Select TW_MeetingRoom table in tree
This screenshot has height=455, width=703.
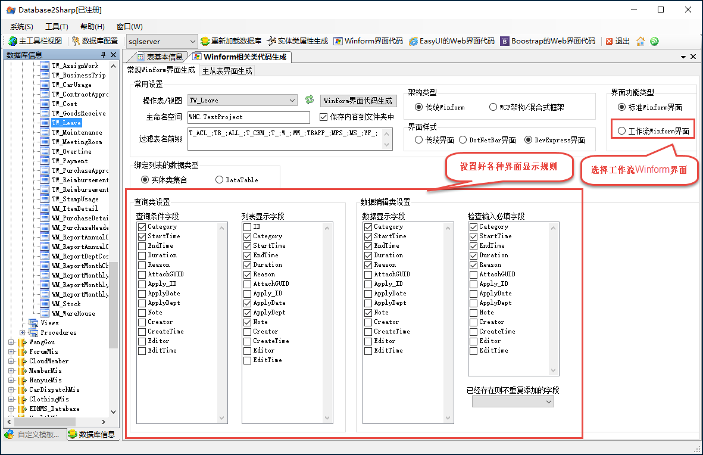(x=77, y=142)
